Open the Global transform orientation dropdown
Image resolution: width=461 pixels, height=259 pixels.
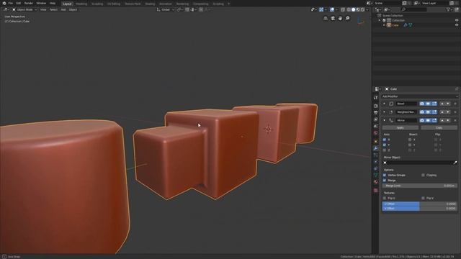coord(165,9)
